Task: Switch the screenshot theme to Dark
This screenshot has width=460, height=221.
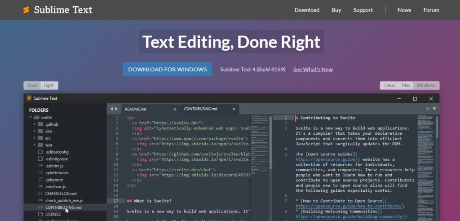Action: 32,85
